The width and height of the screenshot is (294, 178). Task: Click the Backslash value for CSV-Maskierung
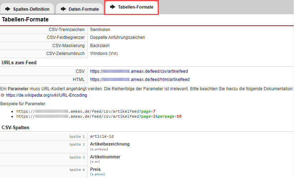[100, 46]
